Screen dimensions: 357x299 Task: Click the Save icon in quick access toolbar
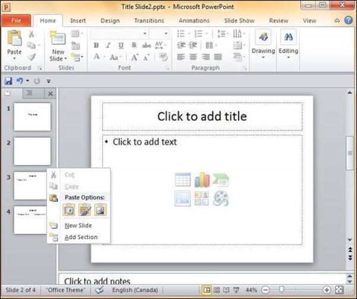(x=8, y=80)
